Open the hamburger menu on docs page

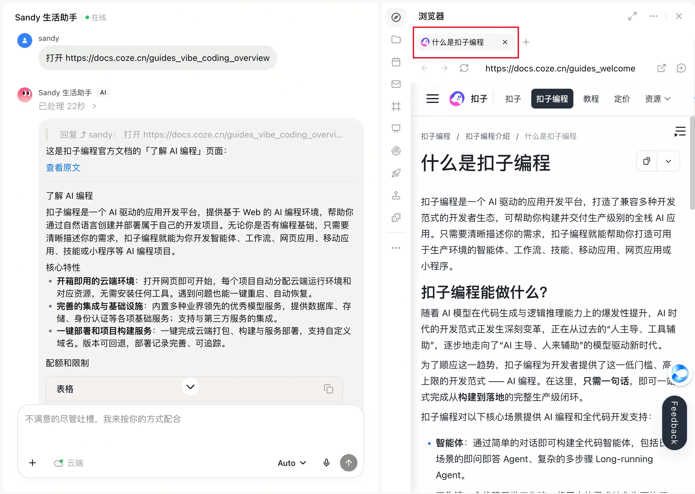(x=432, y=99)
